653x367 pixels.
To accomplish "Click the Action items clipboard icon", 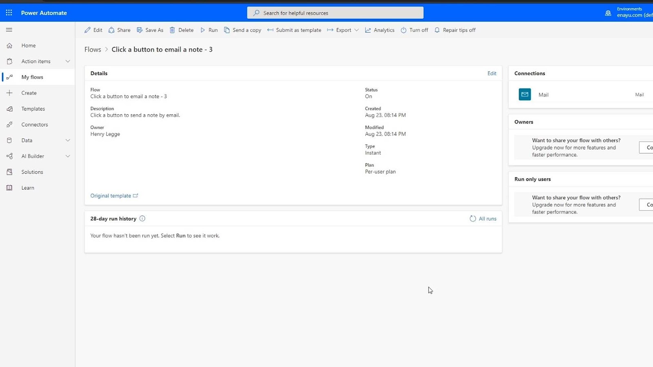I will tap(9, 62).
